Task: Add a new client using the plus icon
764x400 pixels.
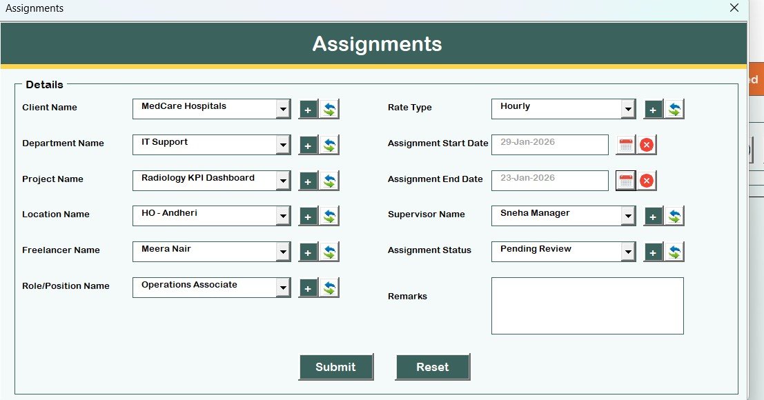Action: [308, 108]
